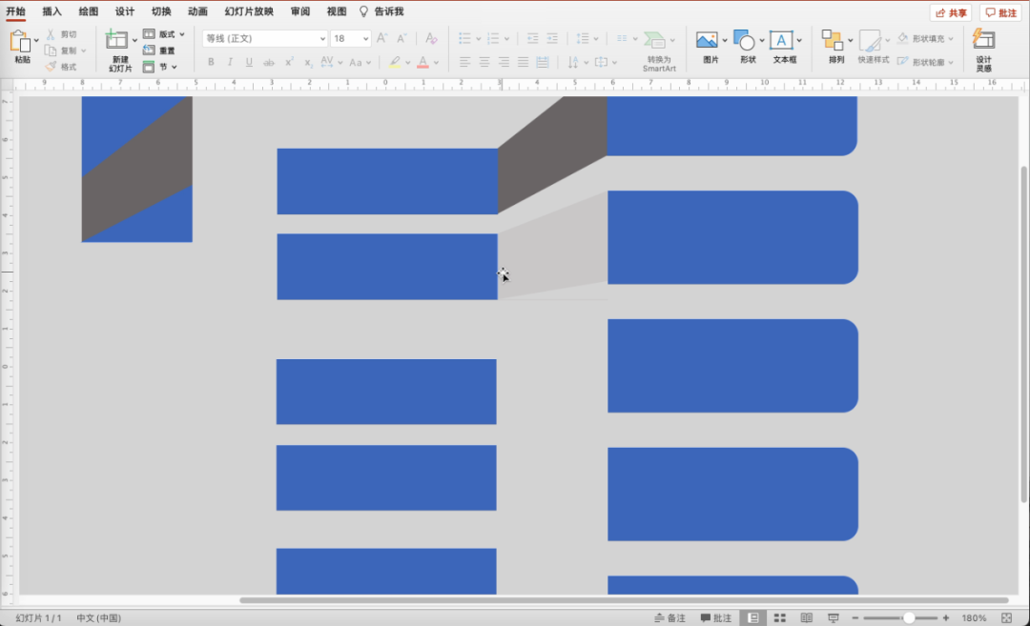Toggle Underline formatting
Image resolution: width=1030 pixels, height=626 pixels.
[249, 62]
